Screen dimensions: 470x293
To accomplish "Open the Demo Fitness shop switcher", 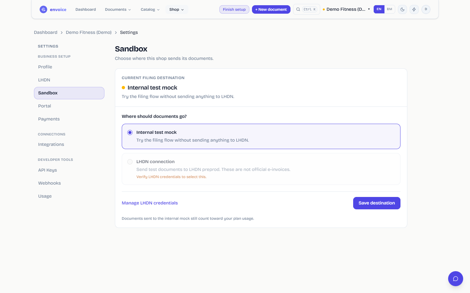I will point(347,9).
